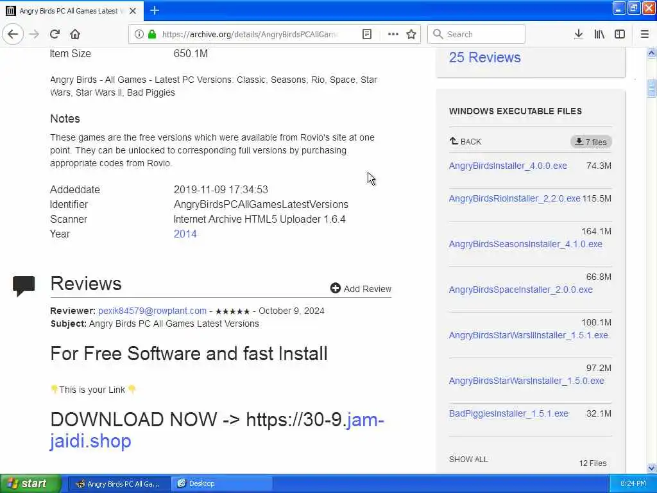This screenshot has height=493, width=657.
Task: Close the Angry Birds archive tab
Action: 132,11
